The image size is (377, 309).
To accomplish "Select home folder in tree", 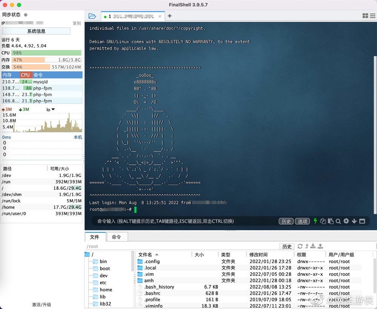I will coord(103,289).
